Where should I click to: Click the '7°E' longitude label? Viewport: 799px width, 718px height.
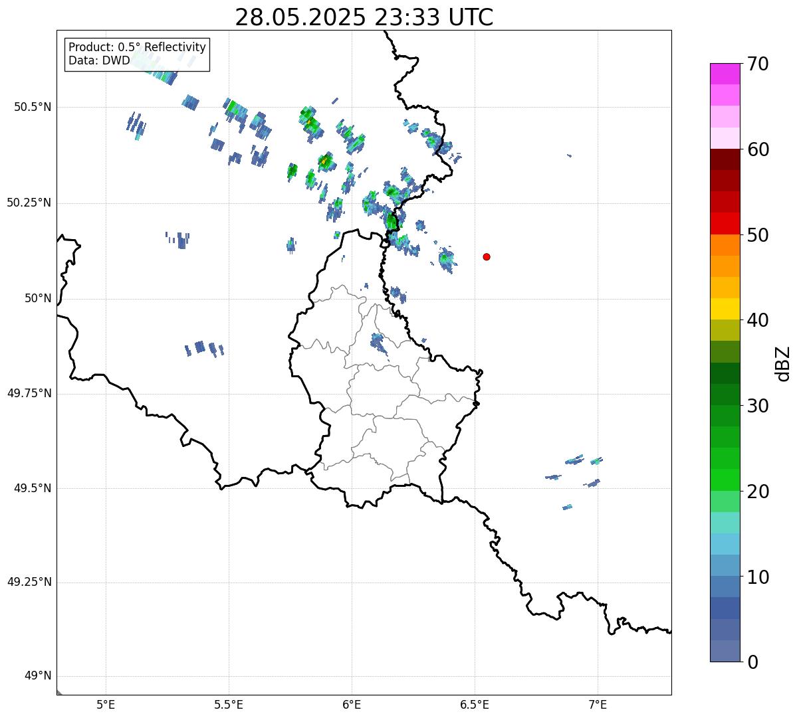pos(598,705)
